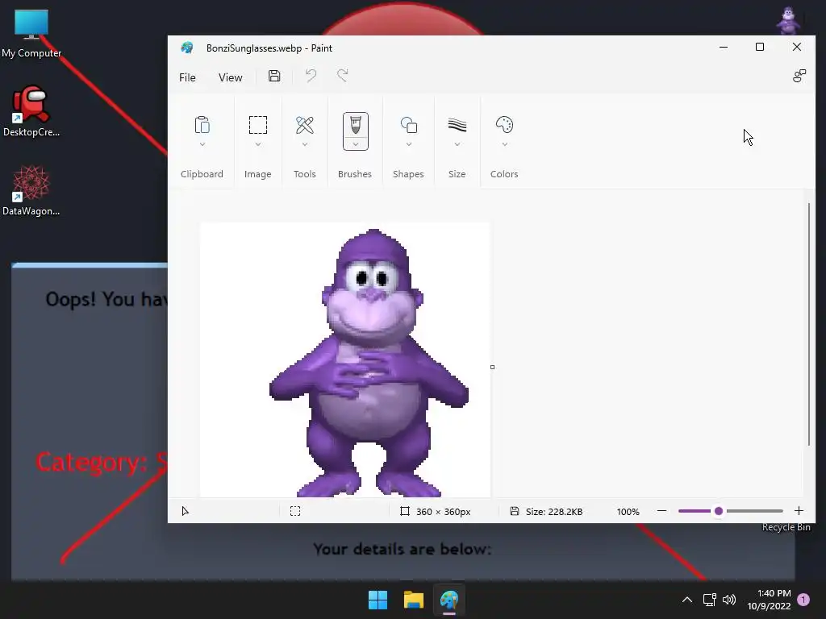Click the Paint icon in the taskbar

449,600
